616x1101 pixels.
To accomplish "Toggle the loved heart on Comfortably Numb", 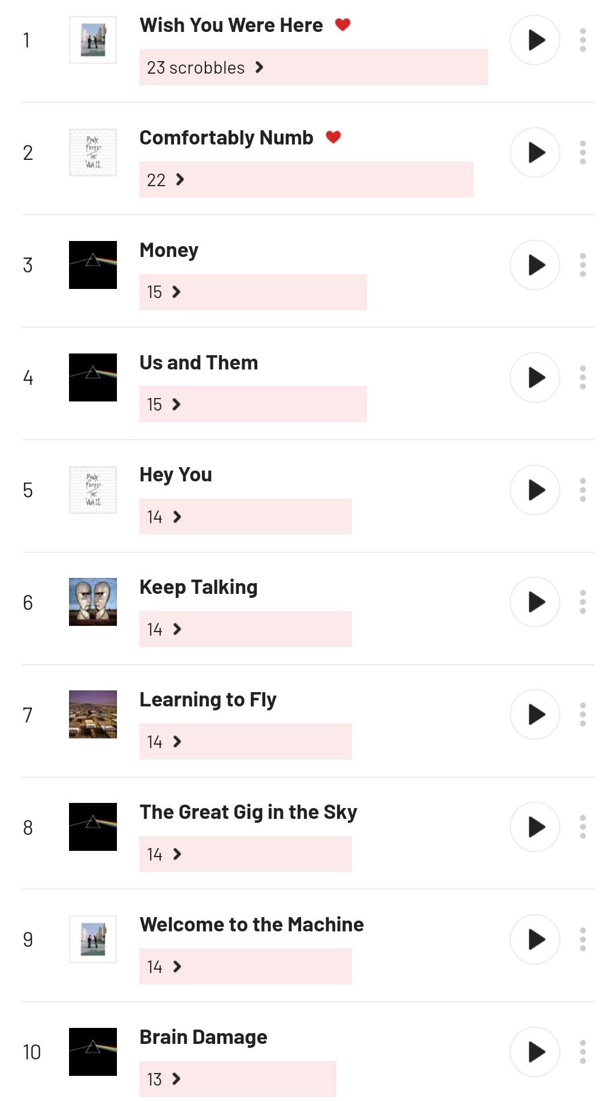I will coord(333,137).
